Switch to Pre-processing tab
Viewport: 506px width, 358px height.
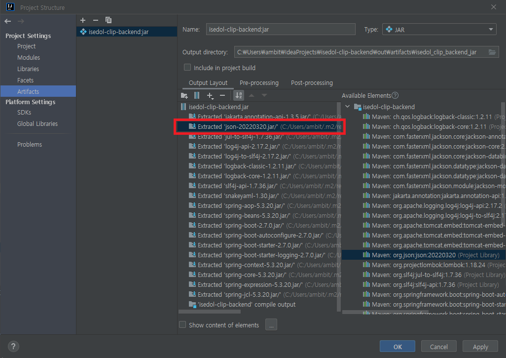[x=259, y=83]
